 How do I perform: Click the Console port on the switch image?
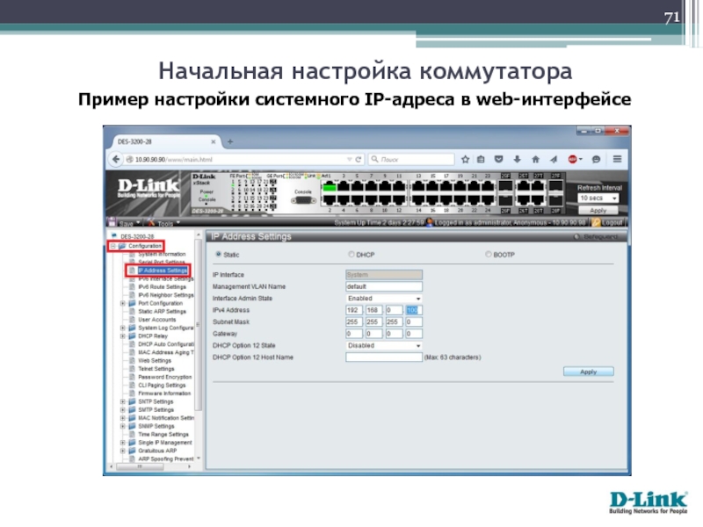coord(303,200)
